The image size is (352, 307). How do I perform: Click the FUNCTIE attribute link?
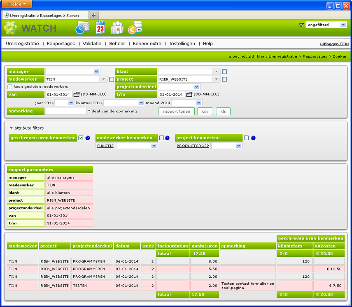pyautogui.click(x=105, y=146)
